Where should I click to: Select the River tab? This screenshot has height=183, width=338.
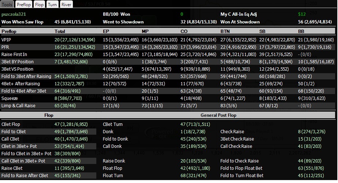point(66,4)
